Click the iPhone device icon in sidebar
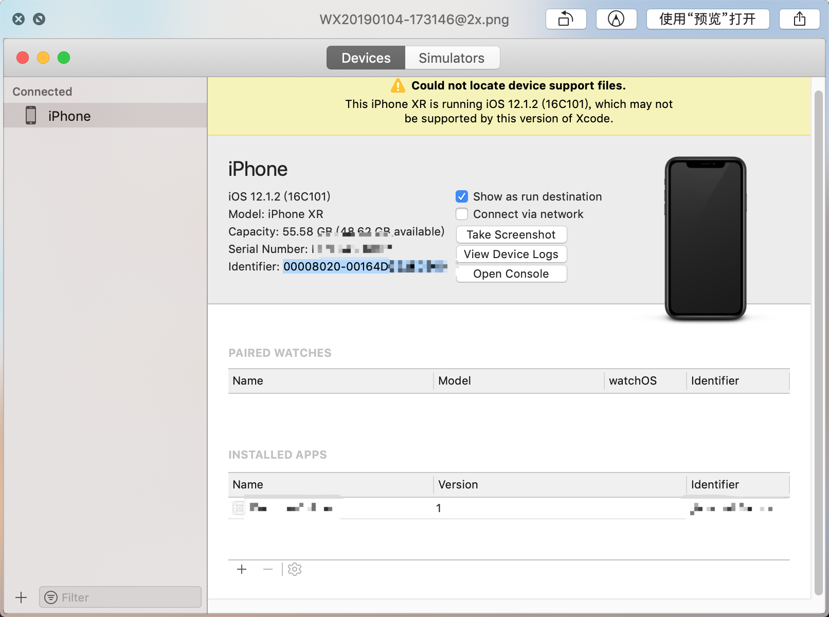Viewport: 829px width, 617px height. pyautogui.click(x=31, y=116)
